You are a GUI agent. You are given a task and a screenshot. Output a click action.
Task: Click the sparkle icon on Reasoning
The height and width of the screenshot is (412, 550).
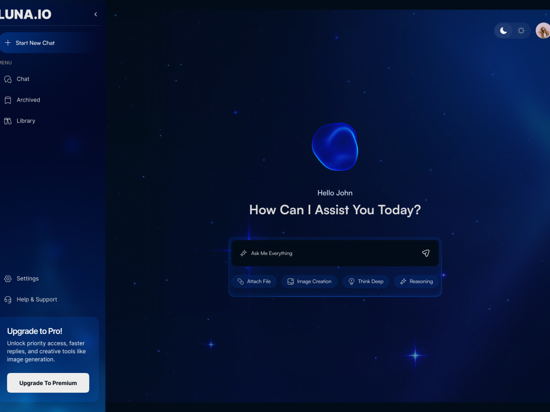[x=403, y=281]
